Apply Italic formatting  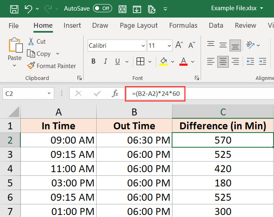pos(105,62)
